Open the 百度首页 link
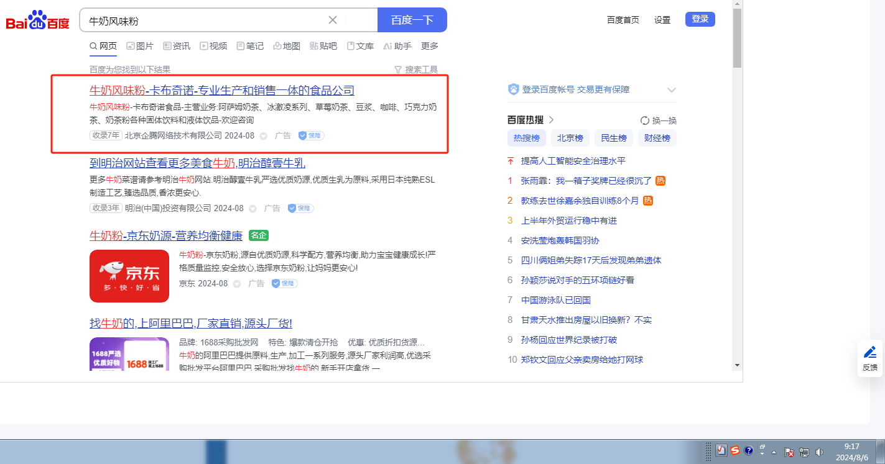 tap(623, 20)
